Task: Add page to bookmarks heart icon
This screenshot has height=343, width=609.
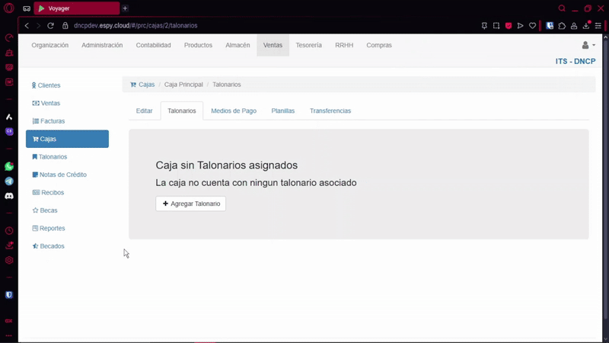Action: coord(532,26)
